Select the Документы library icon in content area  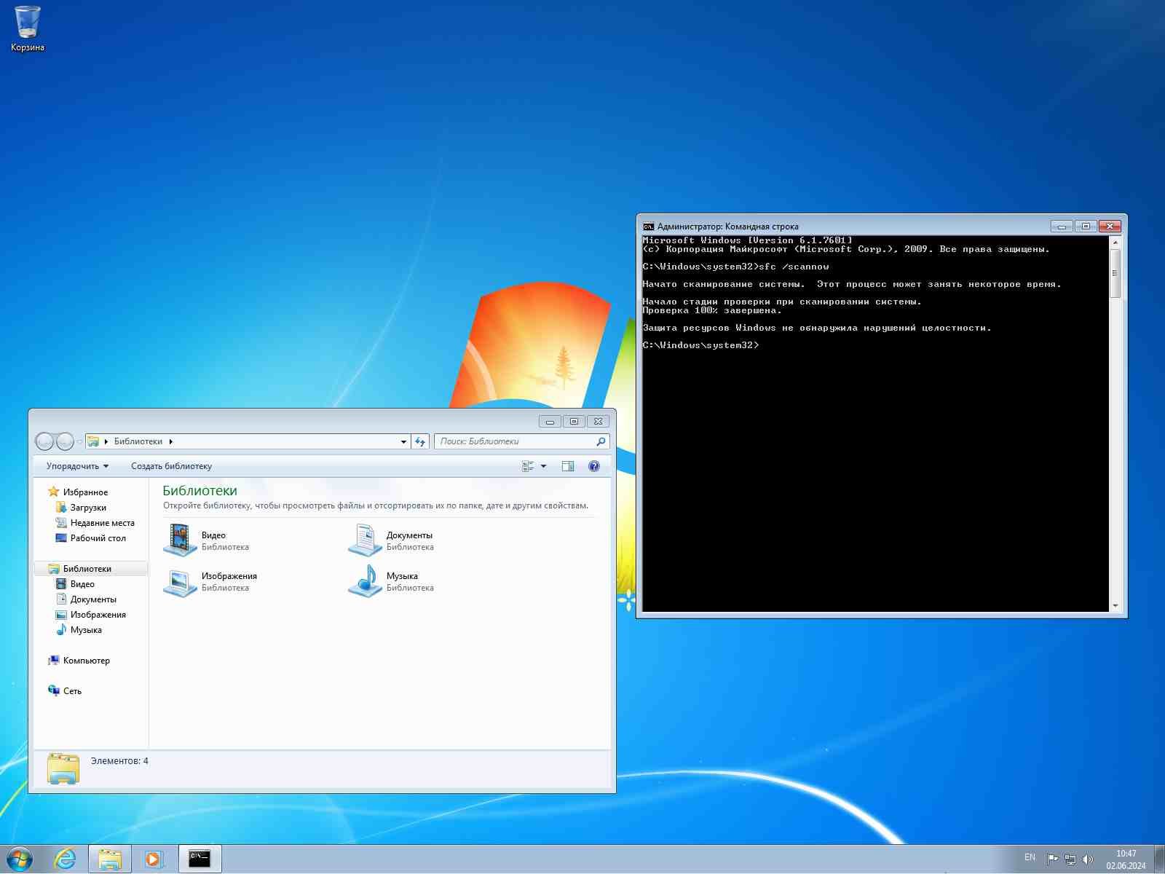pos(364,540)
